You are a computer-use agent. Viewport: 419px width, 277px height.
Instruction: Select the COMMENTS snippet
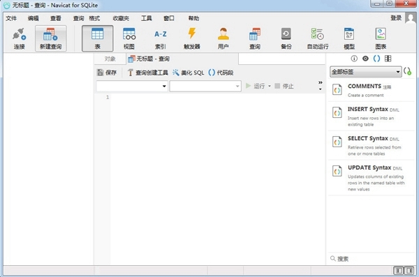pyautogui.click(x=372, y=90)
